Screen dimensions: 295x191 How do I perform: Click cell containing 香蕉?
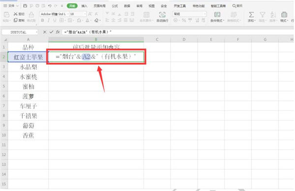28,135
